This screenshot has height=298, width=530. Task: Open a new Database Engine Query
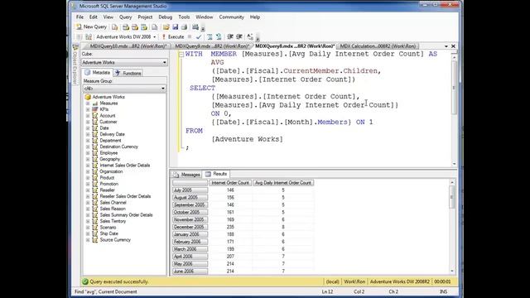(x=115, y=27)
